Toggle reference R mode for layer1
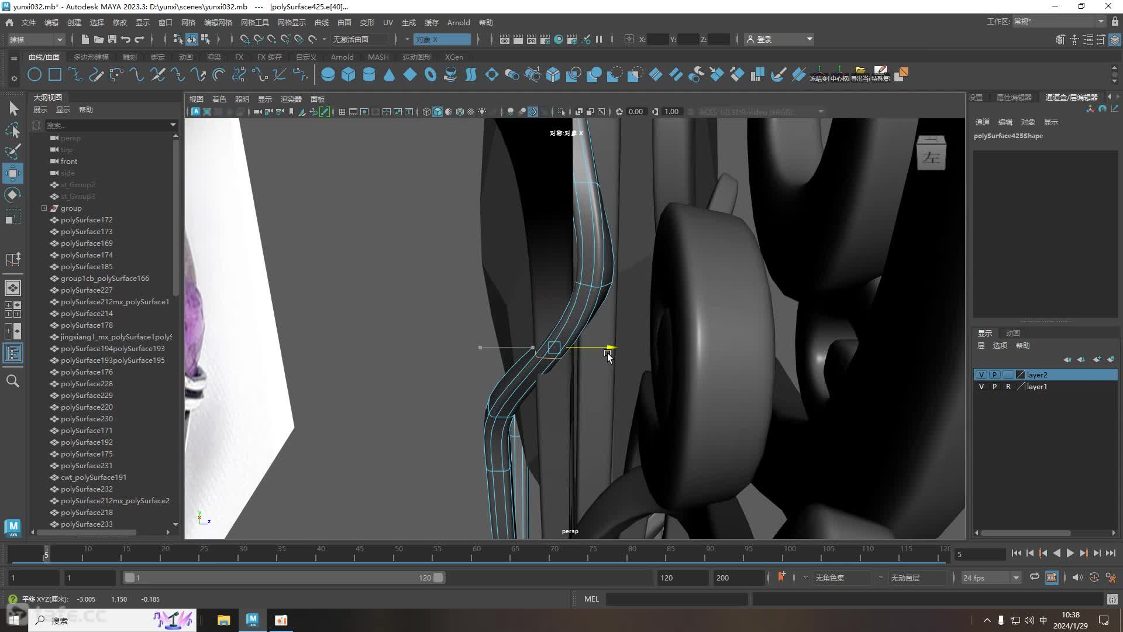The image size is (1123, 632). [x=1008, y=386]
